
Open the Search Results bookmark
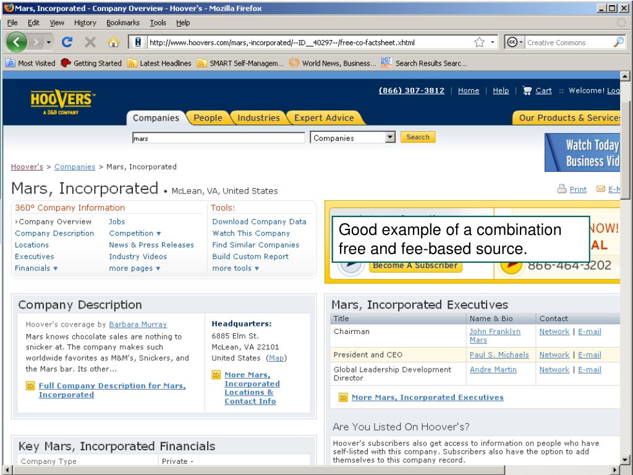coord(424,64)
